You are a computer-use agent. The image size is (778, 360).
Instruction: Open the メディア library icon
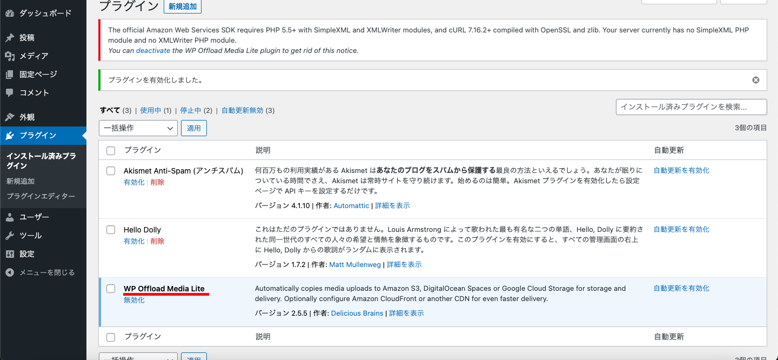click(9, 56)
